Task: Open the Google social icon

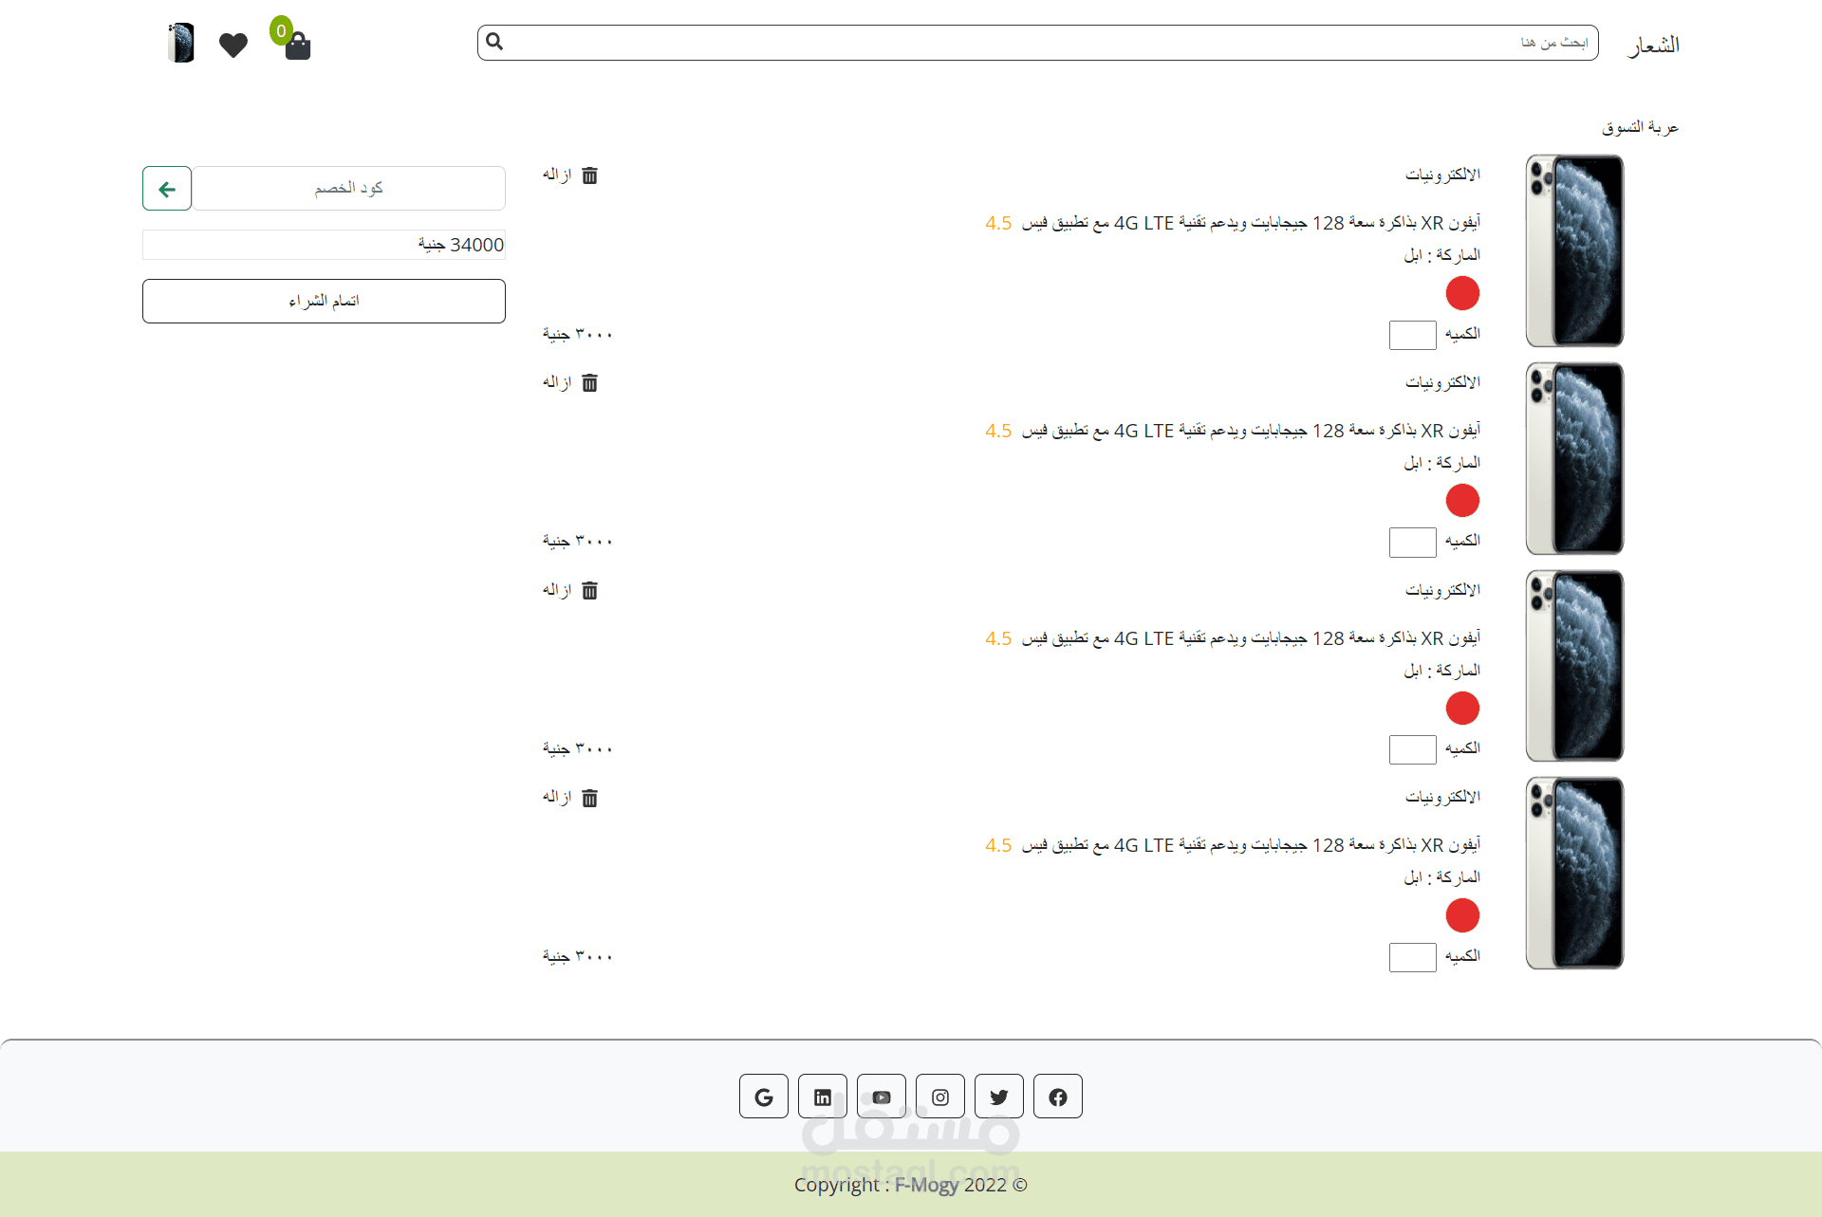Action: tap(763, 1097)
